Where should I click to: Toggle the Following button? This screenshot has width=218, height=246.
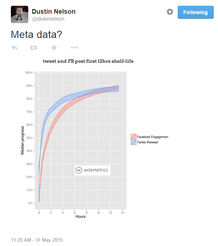coord(196,12)
